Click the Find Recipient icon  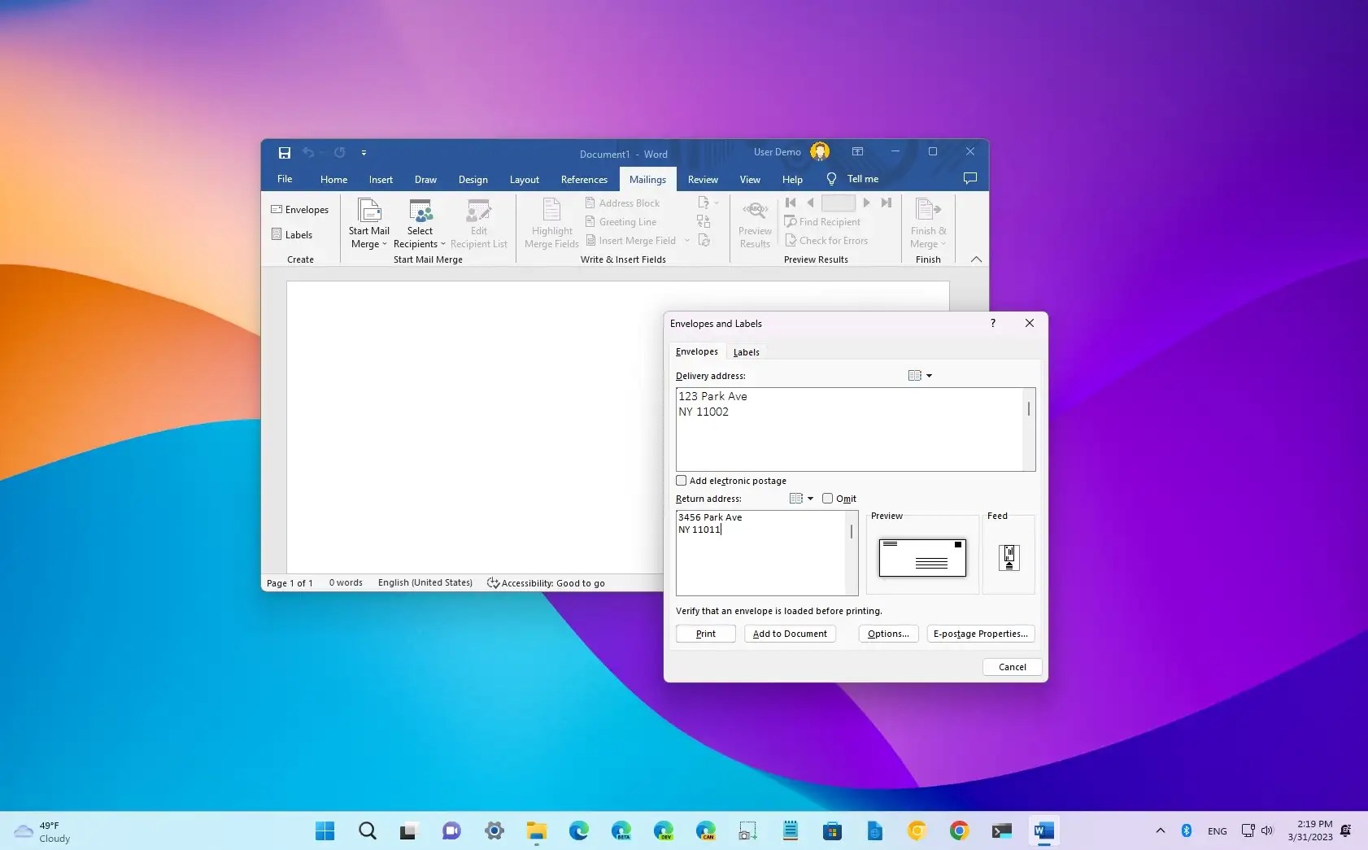pos(791,221)
